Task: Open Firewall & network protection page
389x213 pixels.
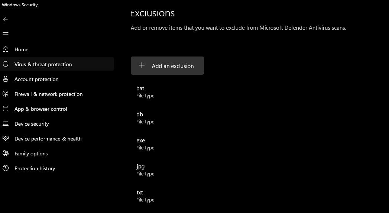Action: [48, 94]
